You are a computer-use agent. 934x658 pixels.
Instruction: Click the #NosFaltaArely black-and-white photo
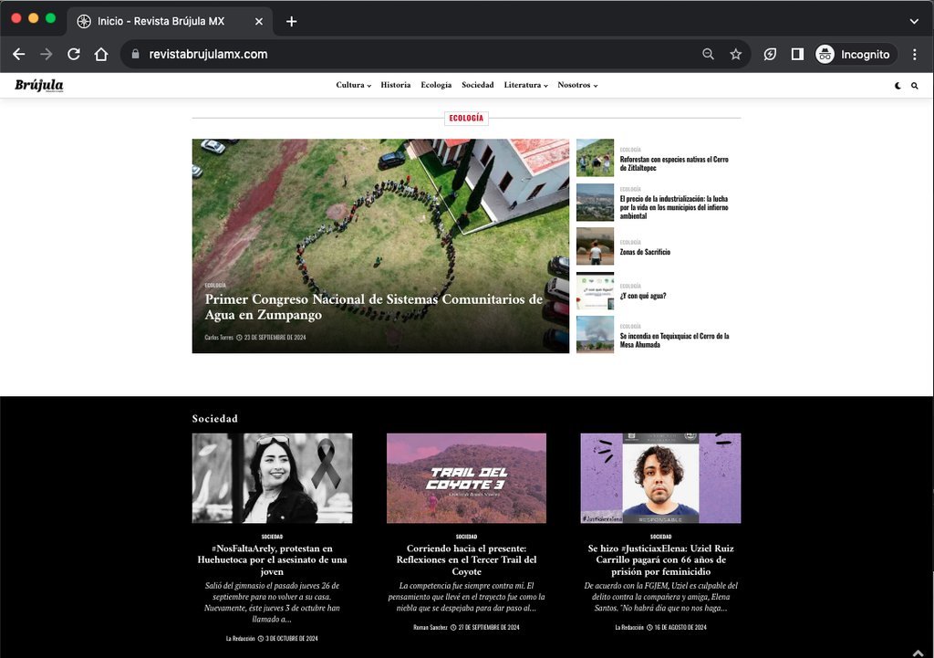[x=272, y=478]
